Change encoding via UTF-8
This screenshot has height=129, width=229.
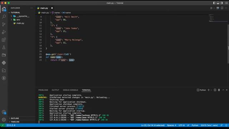click(x=181, y=125)
